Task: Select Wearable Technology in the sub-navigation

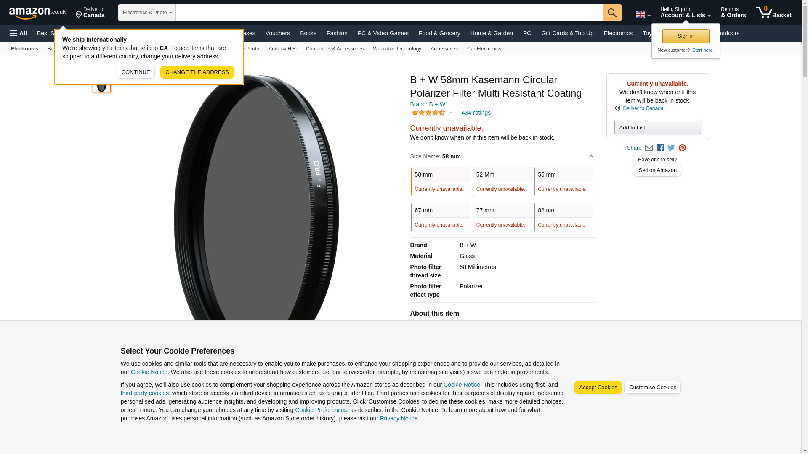Action: (x=397, y=49)
